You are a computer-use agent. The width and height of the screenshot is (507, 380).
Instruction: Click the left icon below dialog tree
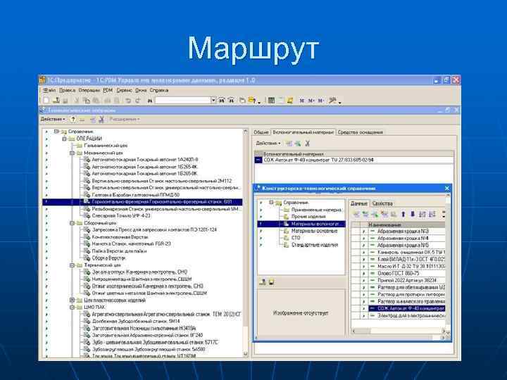pyautogui.click(x=263, y=282)
